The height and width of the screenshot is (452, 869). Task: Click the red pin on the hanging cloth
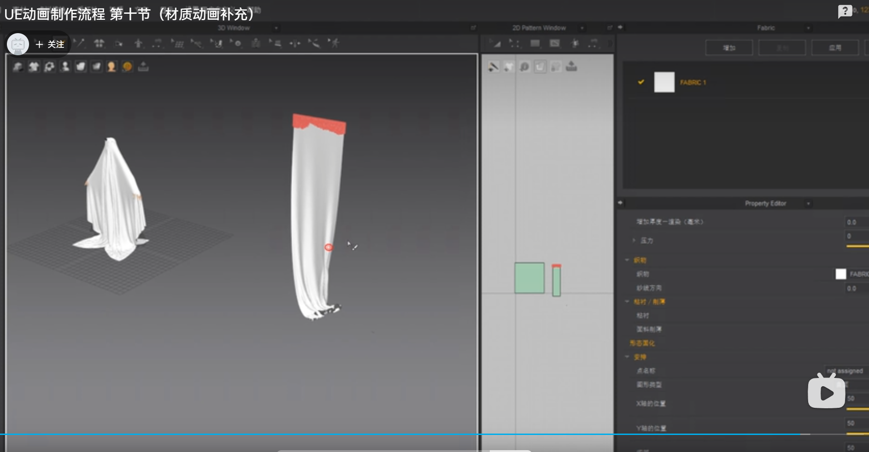click(329, 247)
